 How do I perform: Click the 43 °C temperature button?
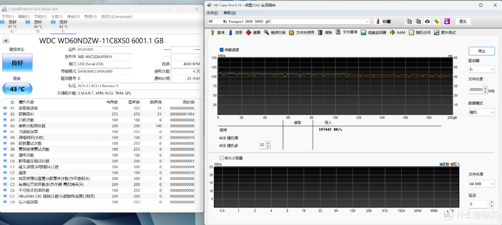(17, 89)
